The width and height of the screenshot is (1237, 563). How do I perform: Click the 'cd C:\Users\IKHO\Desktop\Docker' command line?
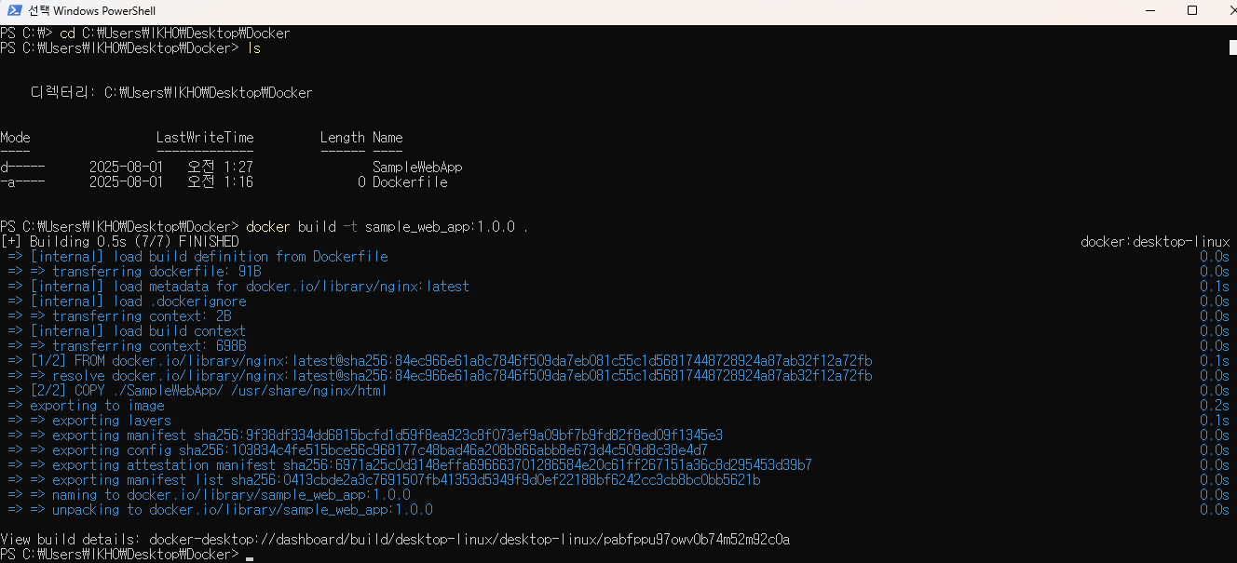[175, 34]
